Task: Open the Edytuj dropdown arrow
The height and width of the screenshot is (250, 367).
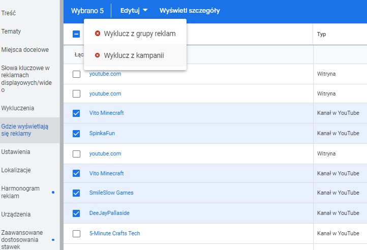Action: tap(145, 10)
